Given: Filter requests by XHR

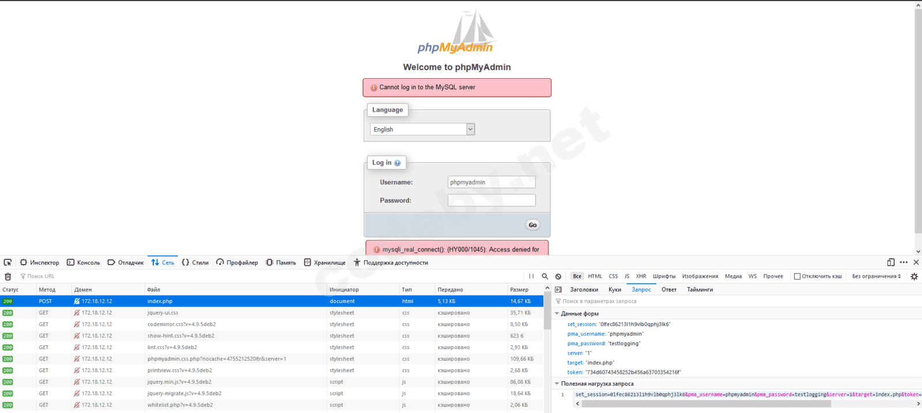Looking at the screenshot, I should click(x=641, y=277).
